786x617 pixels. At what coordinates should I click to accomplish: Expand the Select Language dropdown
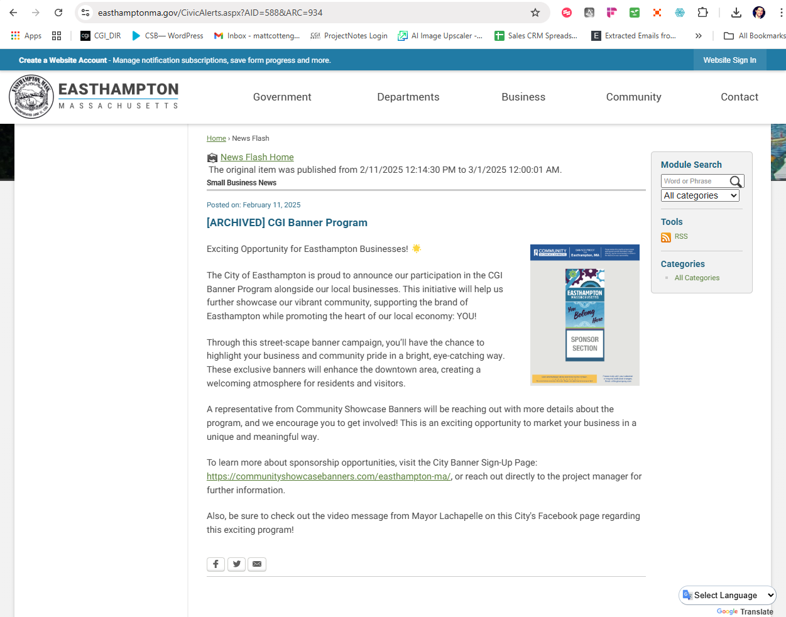pyautogui.click(x=728, y=595)
